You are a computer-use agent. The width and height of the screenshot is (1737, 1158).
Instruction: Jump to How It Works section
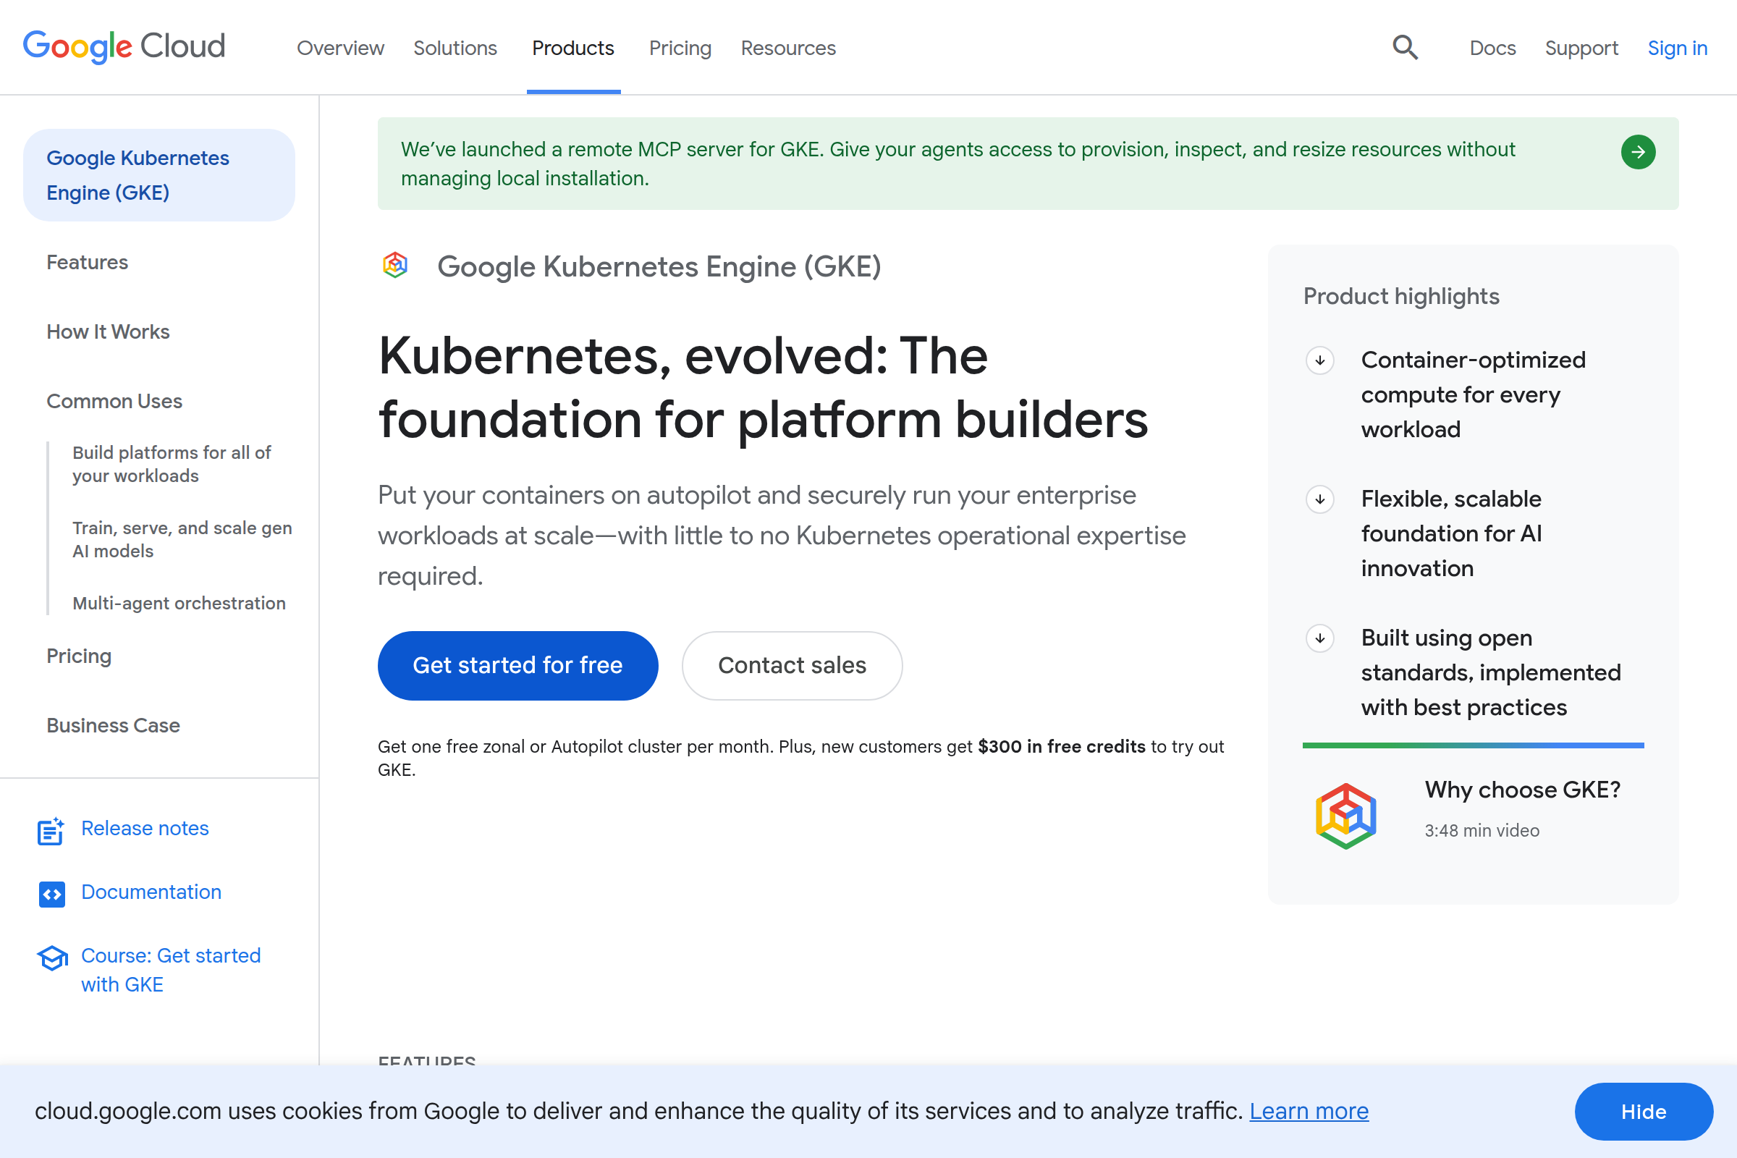coord(108,331)
